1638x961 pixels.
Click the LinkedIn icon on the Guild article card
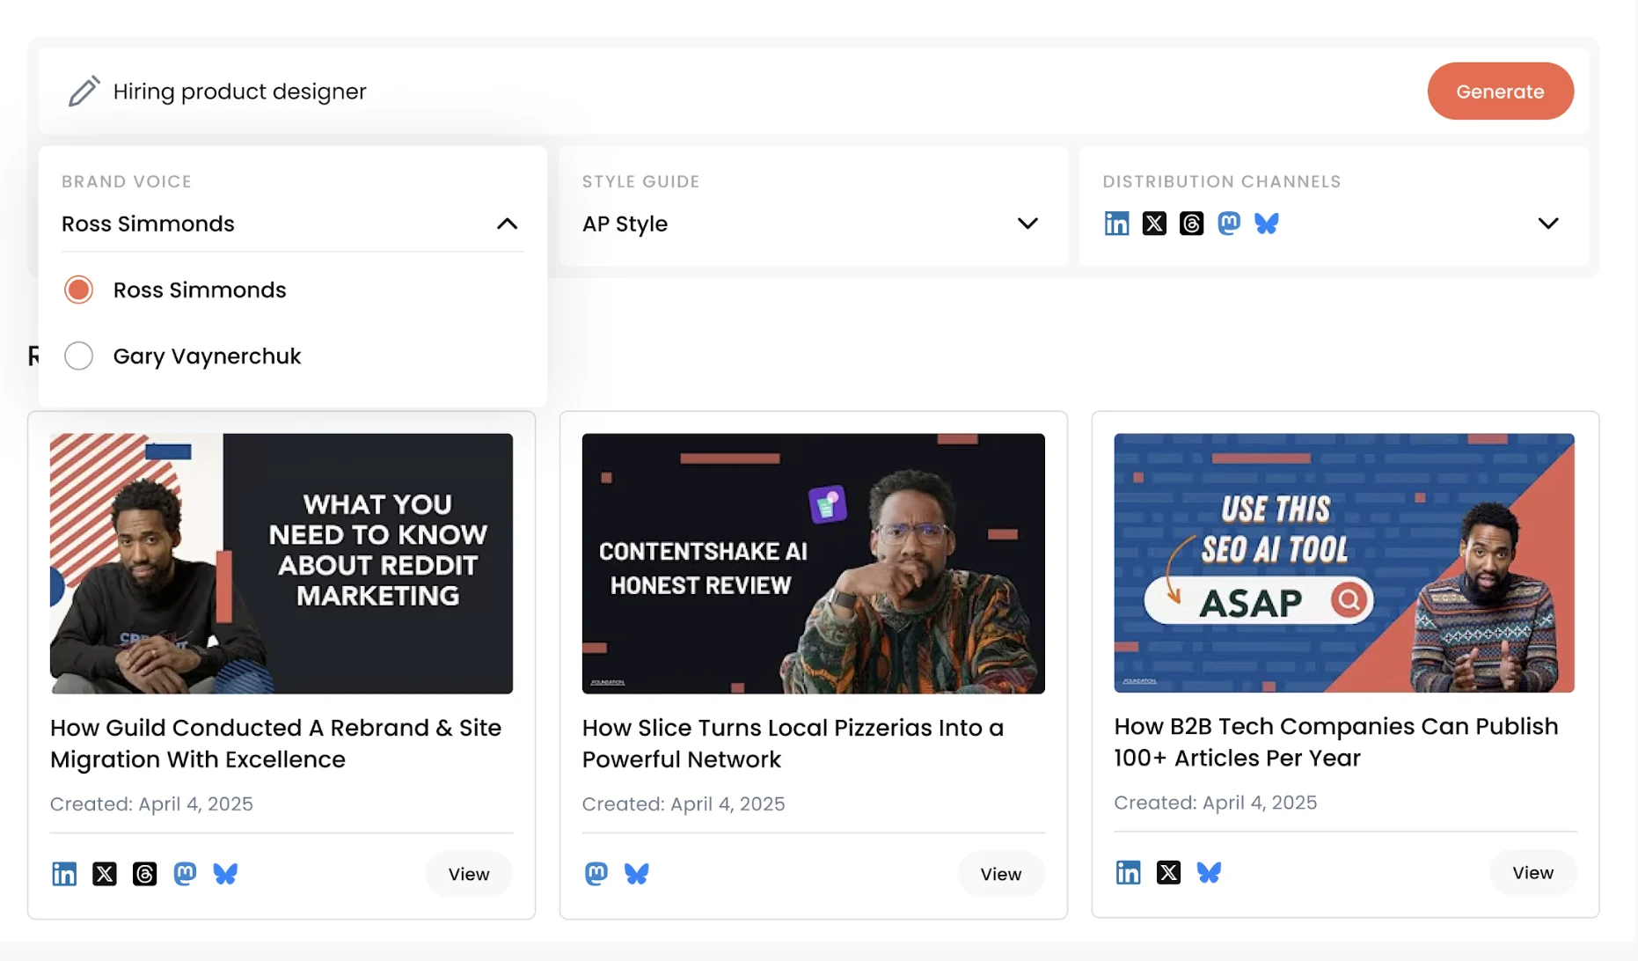pyautogui.click(x=63, y=873)
